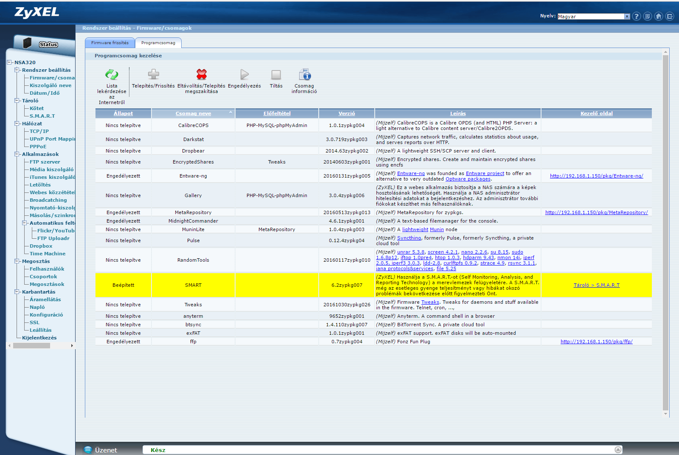Image resolution: width=679 pixels, height=455 pixels.
Task: Open Firmware/csomagok in the sidebar
Action: pyautogui.click(x=52, y=78)
